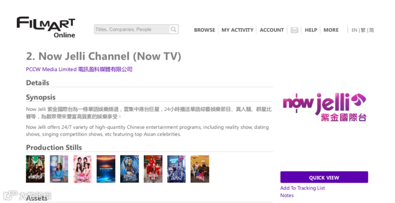Open the ACCOUNT menu
Screen dimensions: 395x203
click(x=272, y=30)
